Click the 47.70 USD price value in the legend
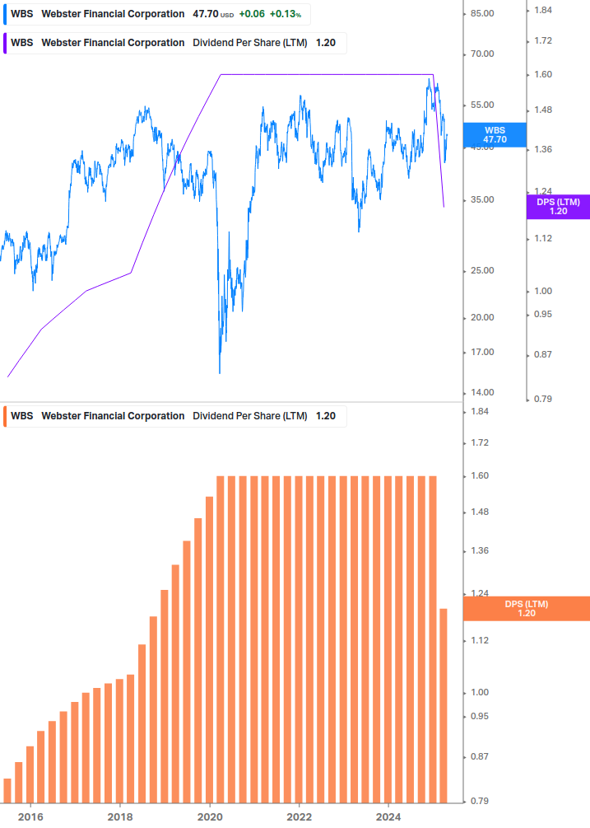 (x=212, y=14)
